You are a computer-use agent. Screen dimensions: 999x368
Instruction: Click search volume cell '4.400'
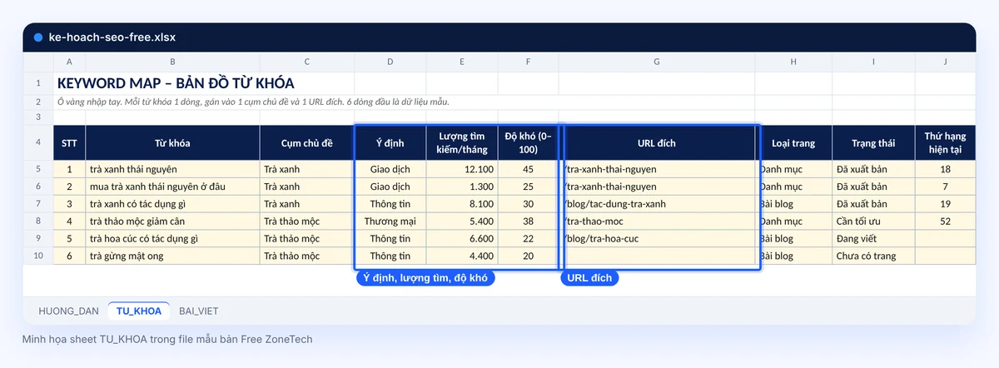click(x=462, y=256)
